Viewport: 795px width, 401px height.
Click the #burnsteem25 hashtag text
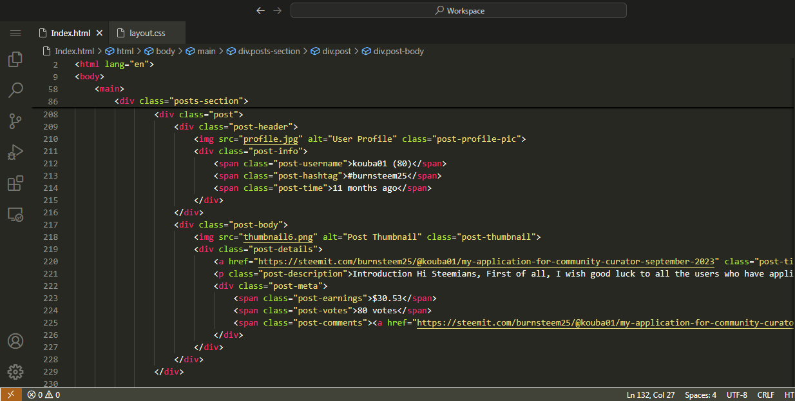tap(378, 175)
